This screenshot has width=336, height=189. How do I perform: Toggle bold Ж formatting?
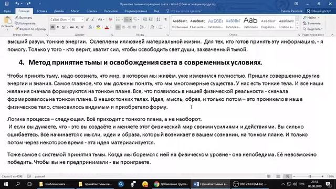[52, 27]
